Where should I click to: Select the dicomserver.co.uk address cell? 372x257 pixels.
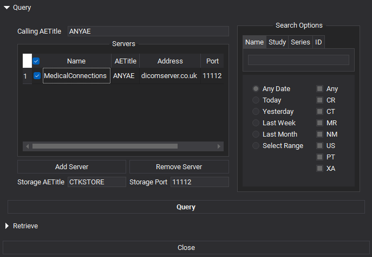point(170,76)
